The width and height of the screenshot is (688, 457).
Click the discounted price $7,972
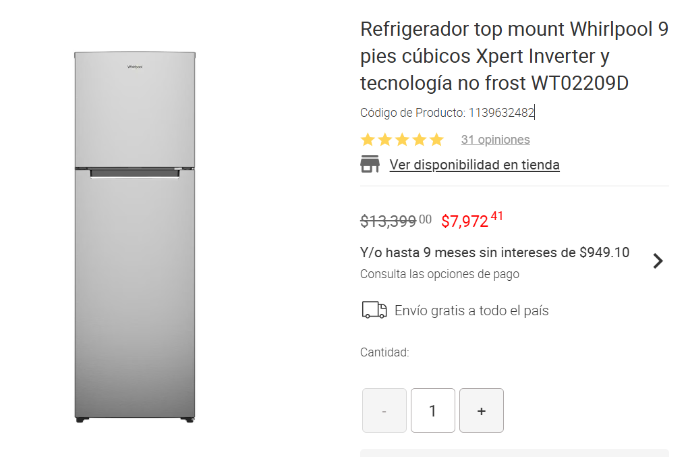pyautogui.click(x=468, y=219)
